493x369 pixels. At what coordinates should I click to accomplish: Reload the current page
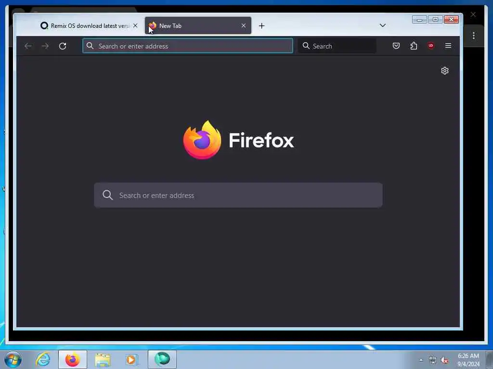pyautogui.click(x=63, y=46)
